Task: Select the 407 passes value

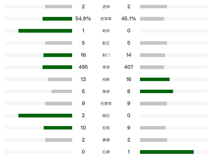Action: click(x=128, y=67)
